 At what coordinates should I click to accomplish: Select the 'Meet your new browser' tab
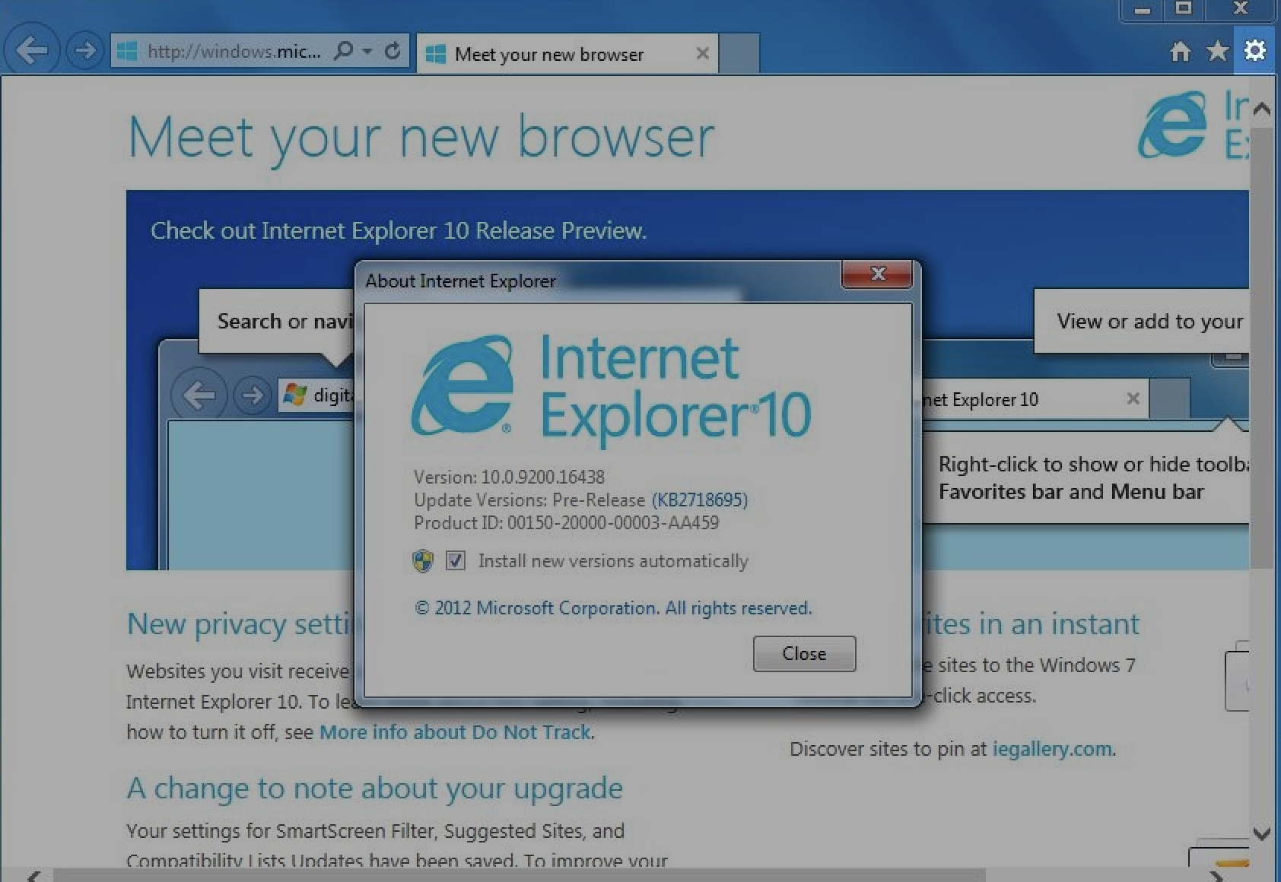coord(567,54)
